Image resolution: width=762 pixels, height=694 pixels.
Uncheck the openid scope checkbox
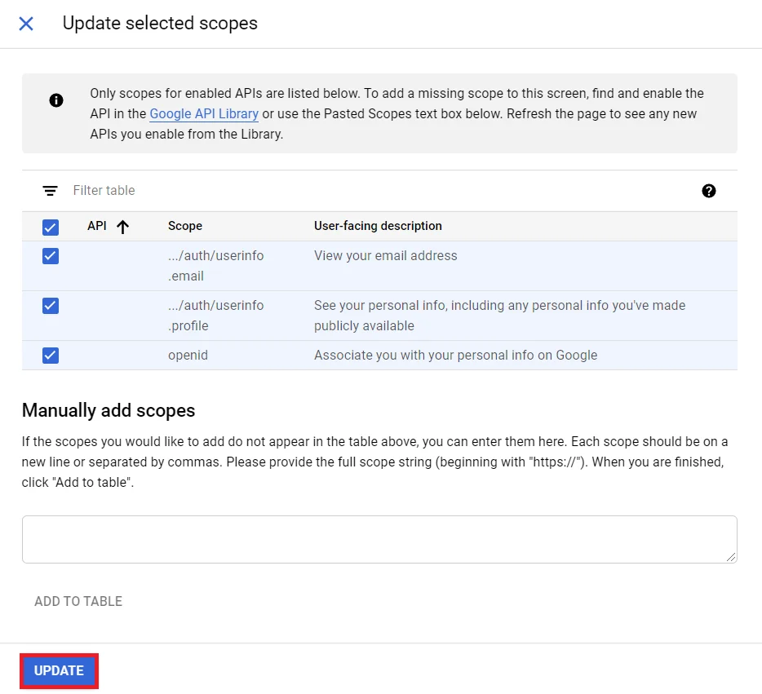click(50, 355)
